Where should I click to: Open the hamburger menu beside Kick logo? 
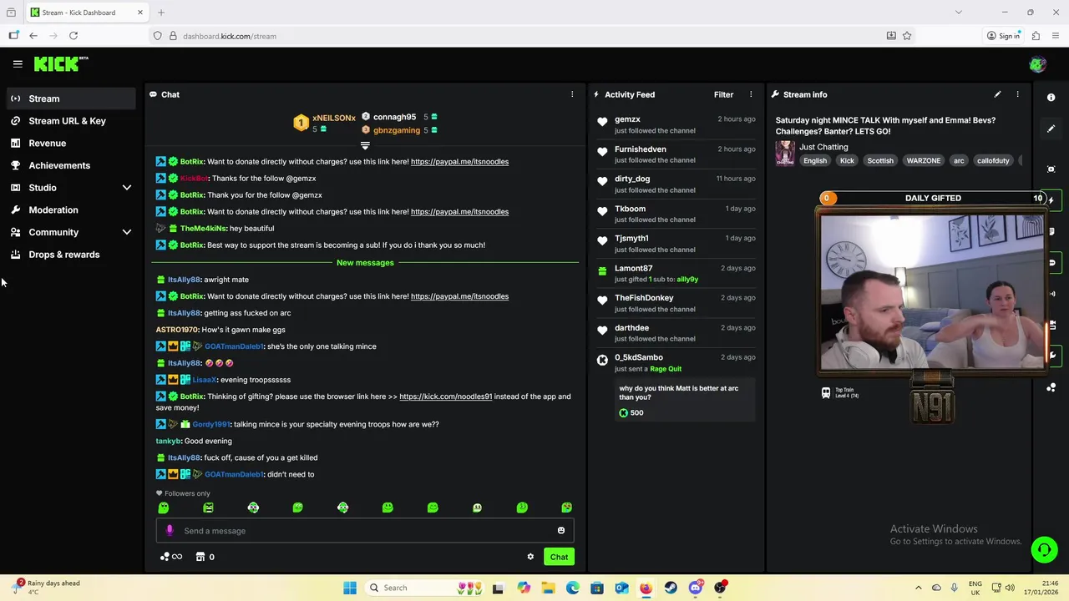[18, 63]
